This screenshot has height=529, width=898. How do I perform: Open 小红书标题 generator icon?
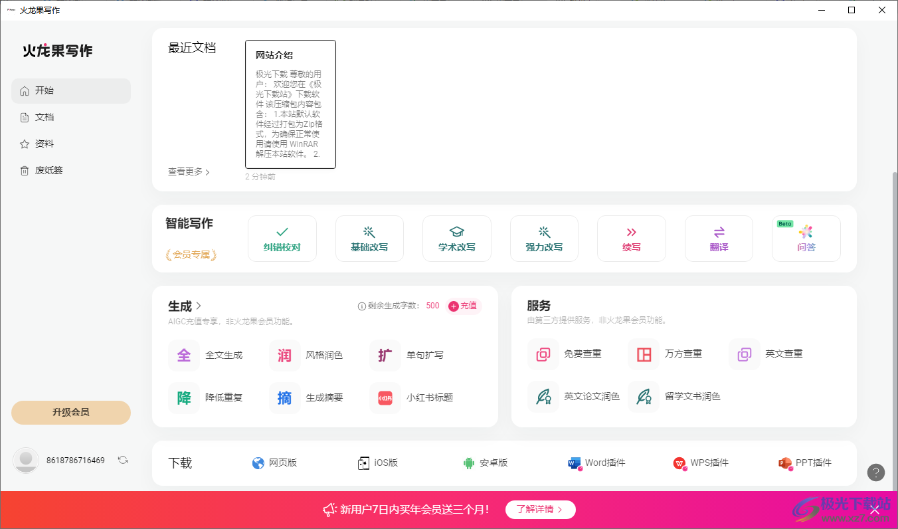385,397
